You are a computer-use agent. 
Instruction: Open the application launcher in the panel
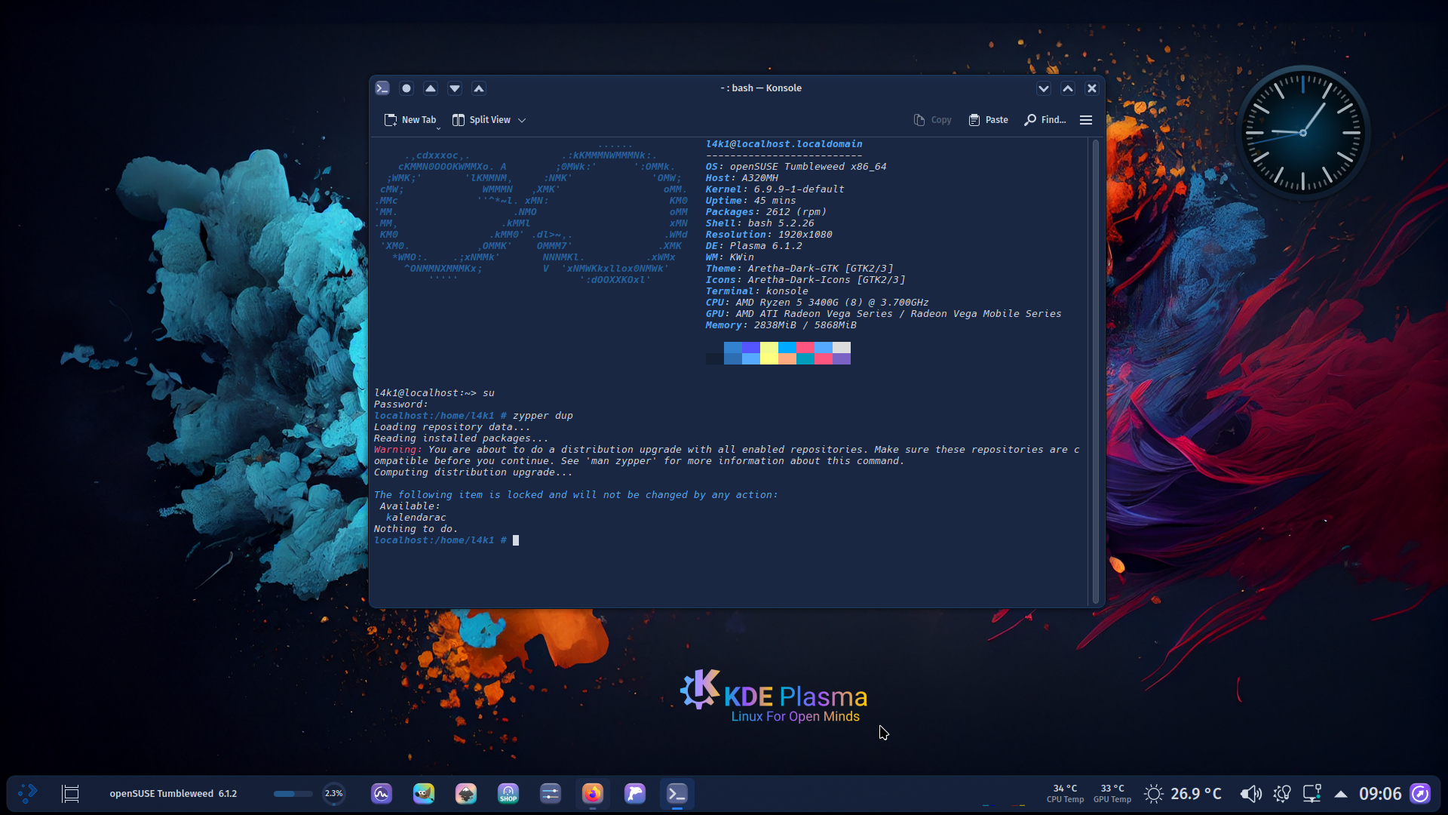pos(28,794)
